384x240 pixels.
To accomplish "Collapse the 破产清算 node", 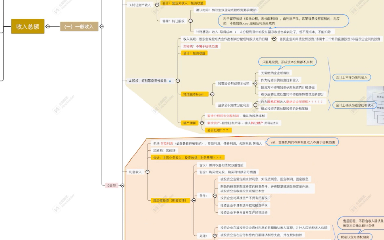I will pos(202,123).
